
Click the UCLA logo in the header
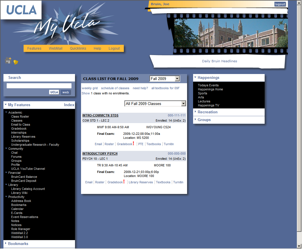pyautogui.click(x=21, y=10)
